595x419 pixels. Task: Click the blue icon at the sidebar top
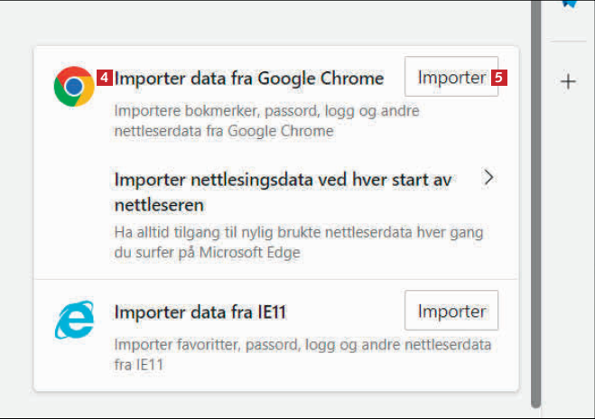click(568, 4)
